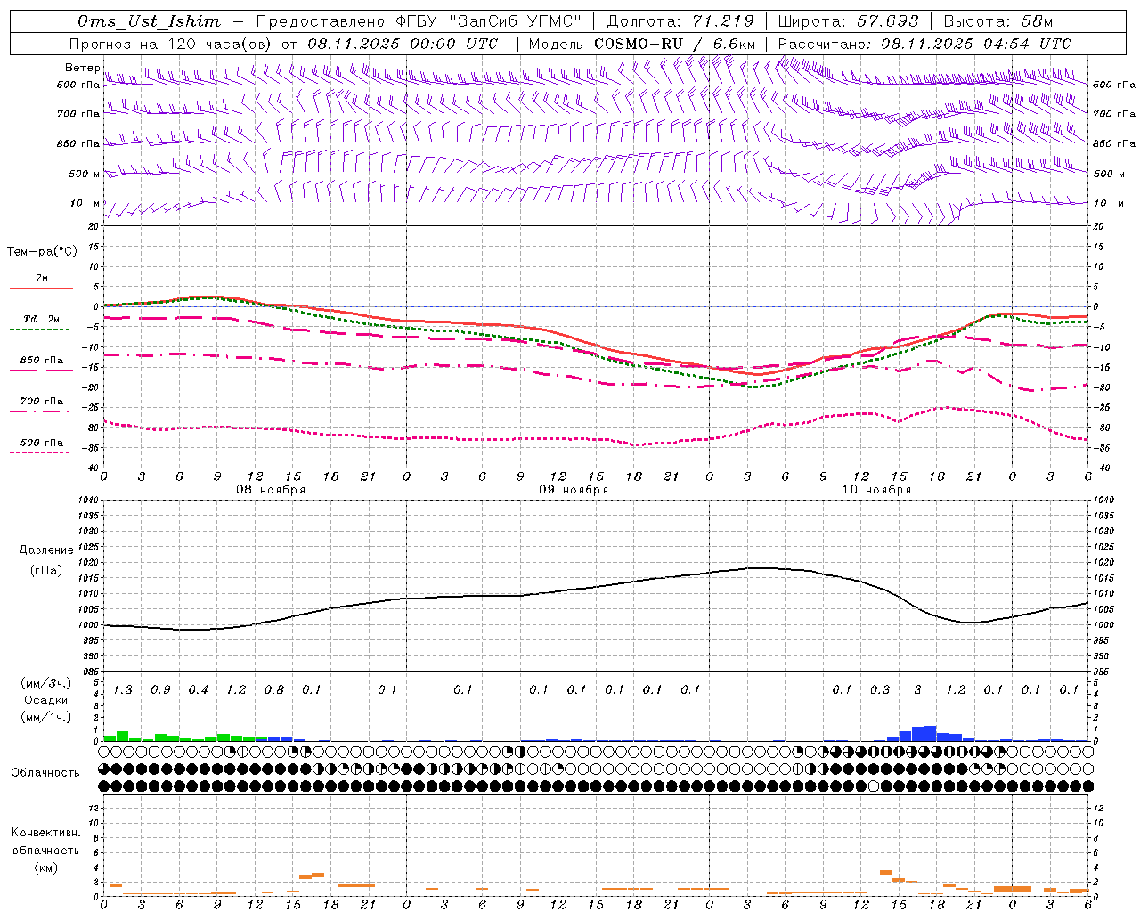Click the "(мм/1ч.)" precipitation unit label
The width and height of the screenshot is (1140, 912).
coord(45,717)
